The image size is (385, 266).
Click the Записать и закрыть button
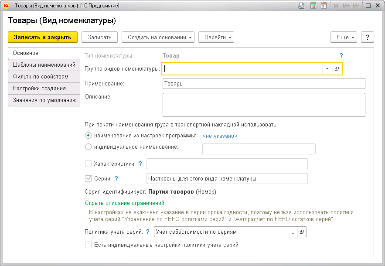(43, 38)
